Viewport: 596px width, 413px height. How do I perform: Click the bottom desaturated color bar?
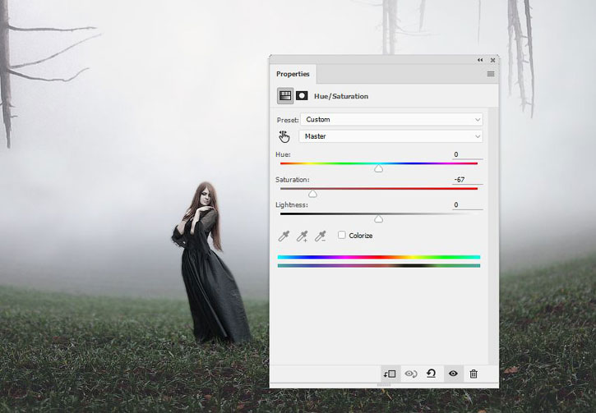click(x=379, y=266)
